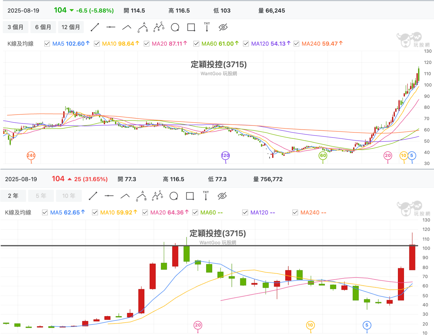Image resolution: width=434 pixels, height=336 pixels.
Task: Choose the 0-A-B pattern tool in lower toolbar
Action: pyautogui.click(x=141, y=196)
